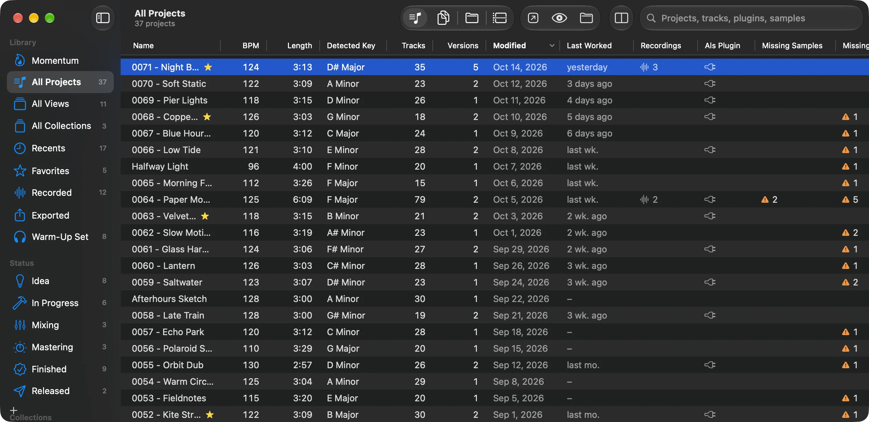Open All Collections sidebar item
Viewport: 869px width, 422px height.
(x=60, y=126)
